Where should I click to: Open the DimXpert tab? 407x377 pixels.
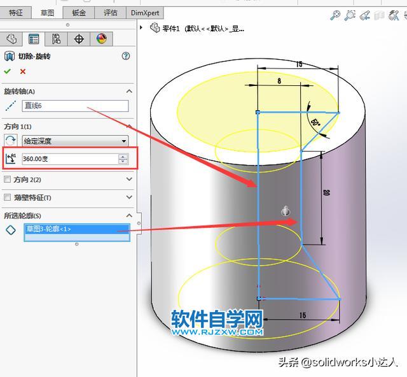[145, 13]
